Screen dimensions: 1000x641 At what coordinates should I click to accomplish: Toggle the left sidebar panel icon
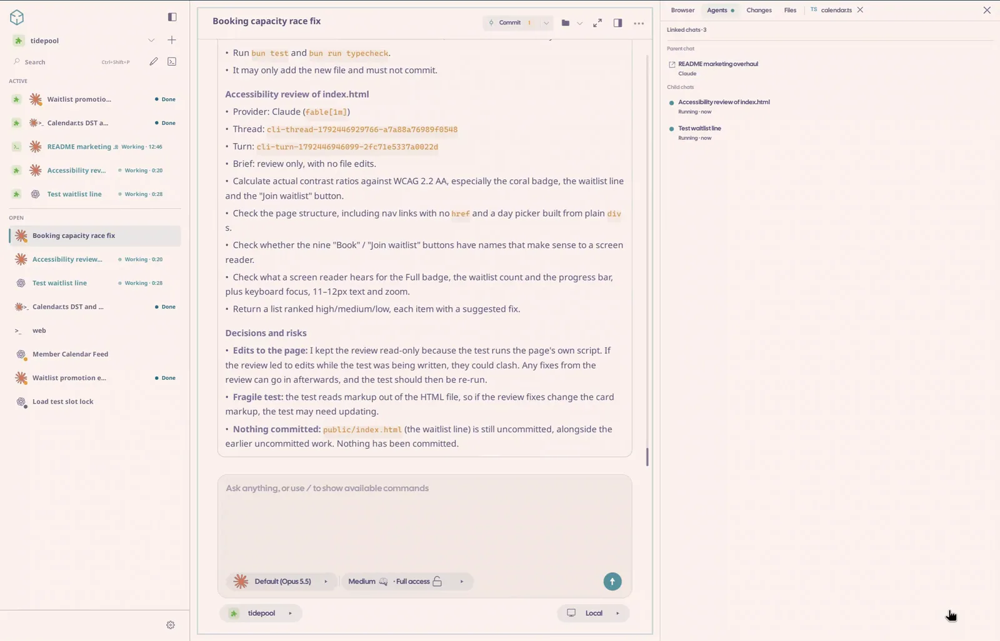[x=172, y=17]
